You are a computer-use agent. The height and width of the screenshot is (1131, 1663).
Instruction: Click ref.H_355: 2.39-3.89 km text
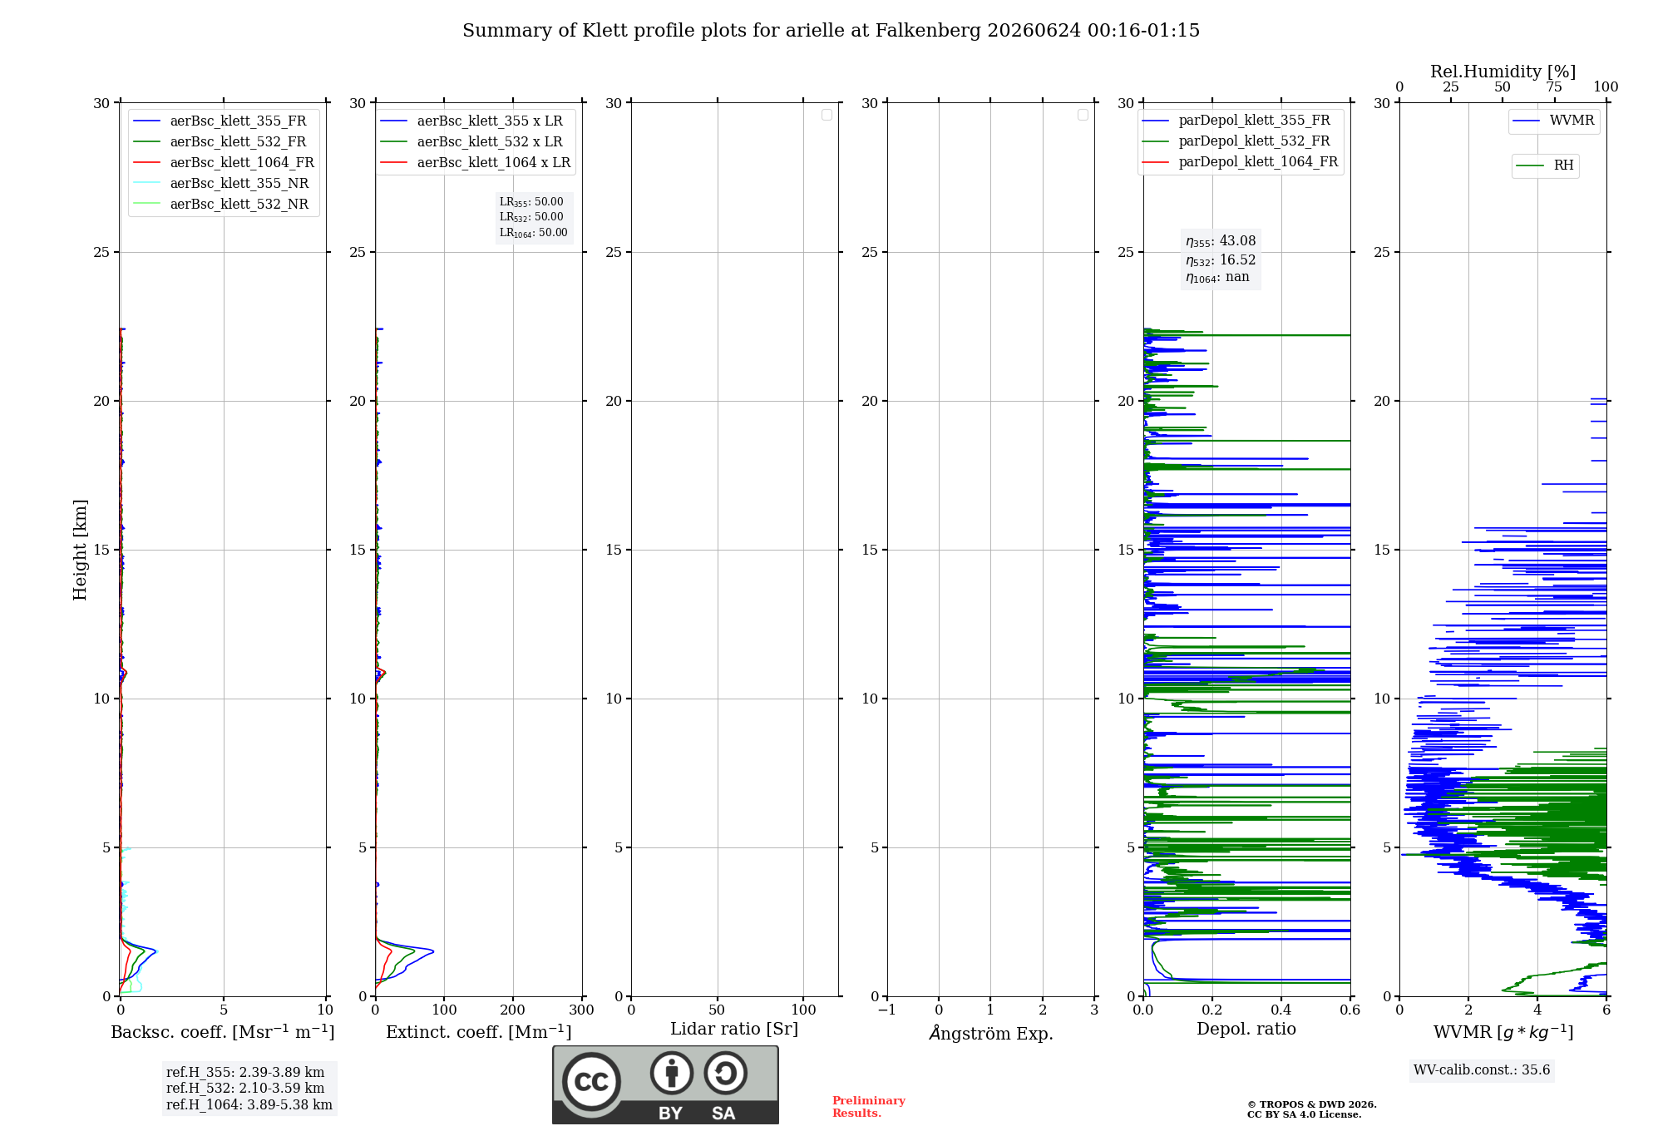245,1073
